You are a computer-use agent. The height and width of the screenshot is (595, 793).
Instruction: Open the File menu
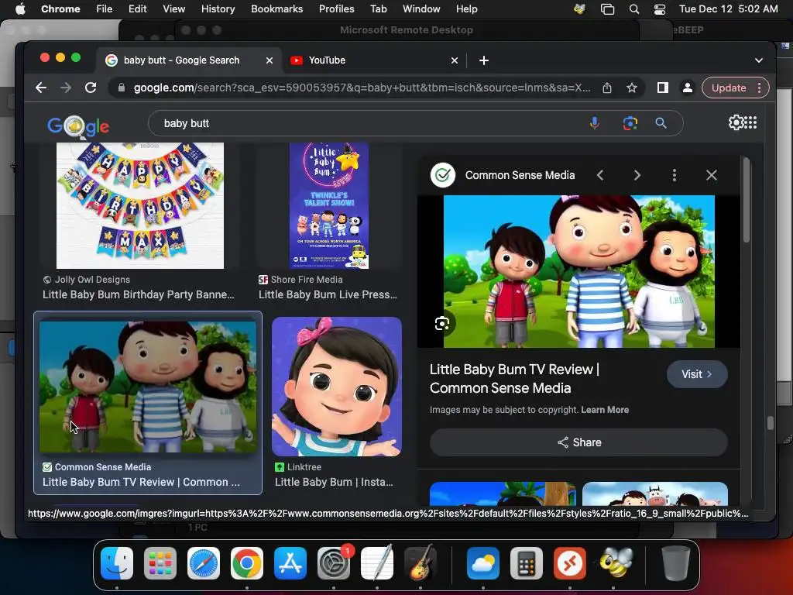pyautogui.click(x=105, y=9)
